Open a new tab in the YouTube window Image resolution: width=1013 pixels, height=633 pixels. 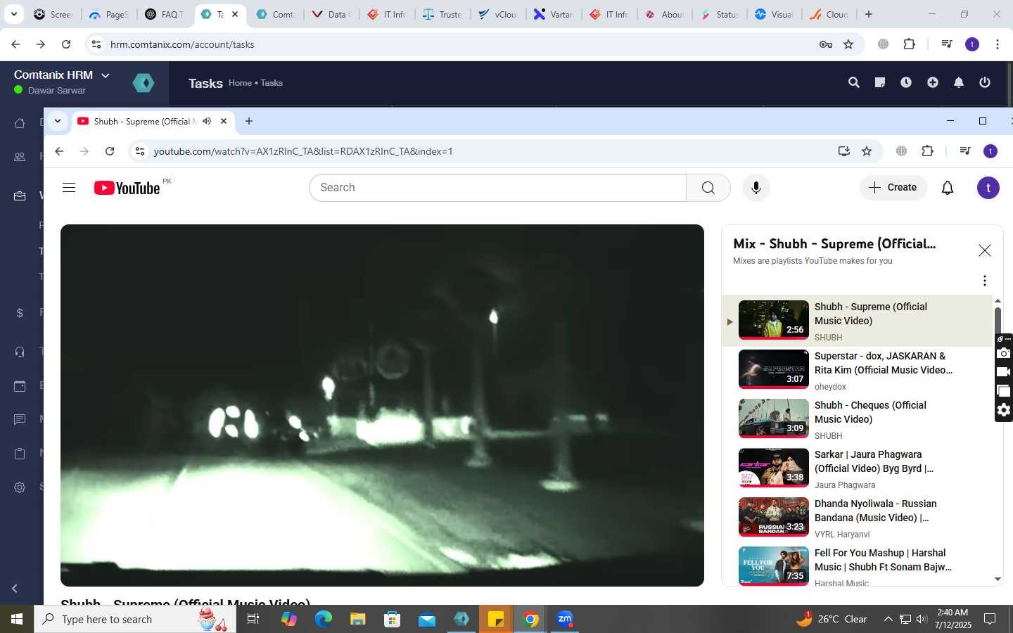(x=249, y=121)
